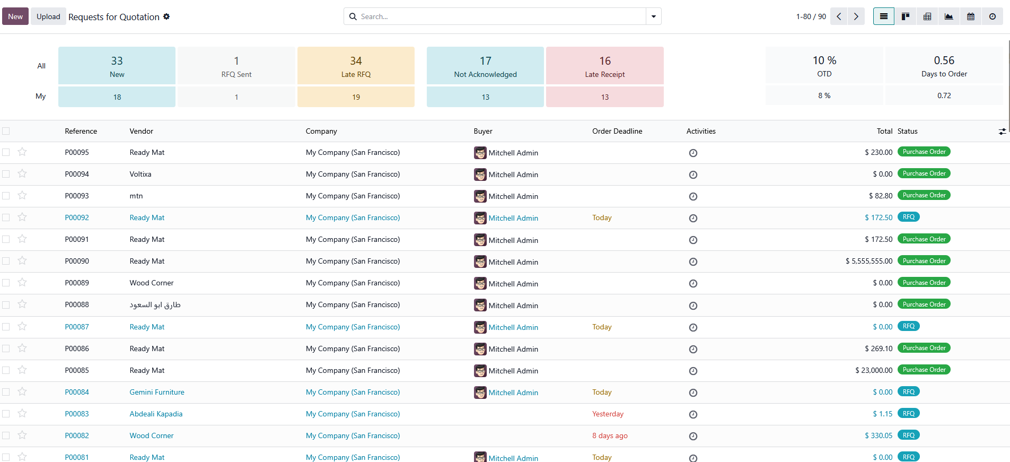Screen dimensions: 1010x462
Task: Focus the Search input field
Action: [x=498, y=16]
